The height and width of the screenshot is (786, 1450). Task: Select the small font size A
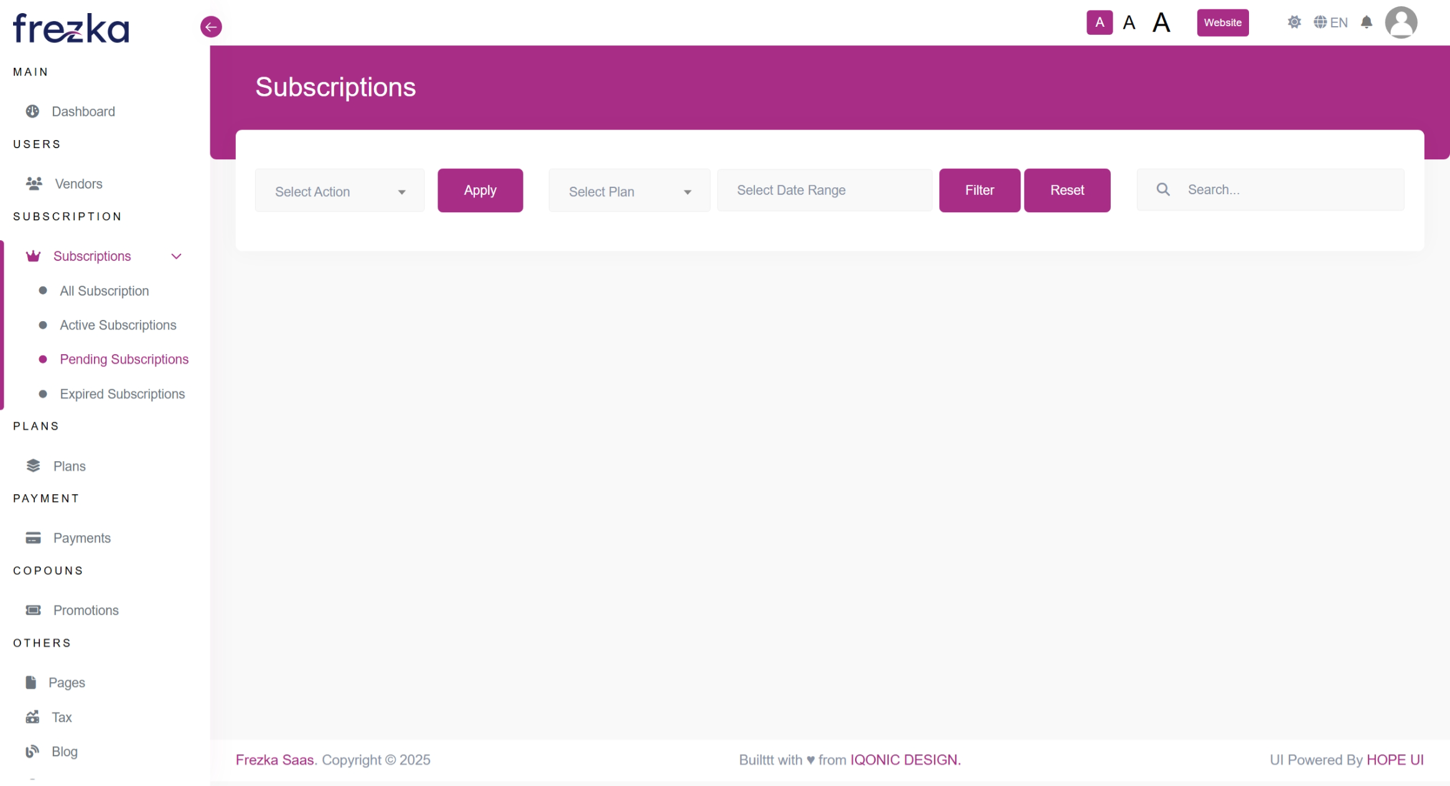1100,22
